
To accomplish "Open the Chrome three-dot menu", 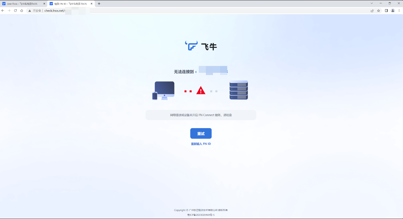I will 399,11.
